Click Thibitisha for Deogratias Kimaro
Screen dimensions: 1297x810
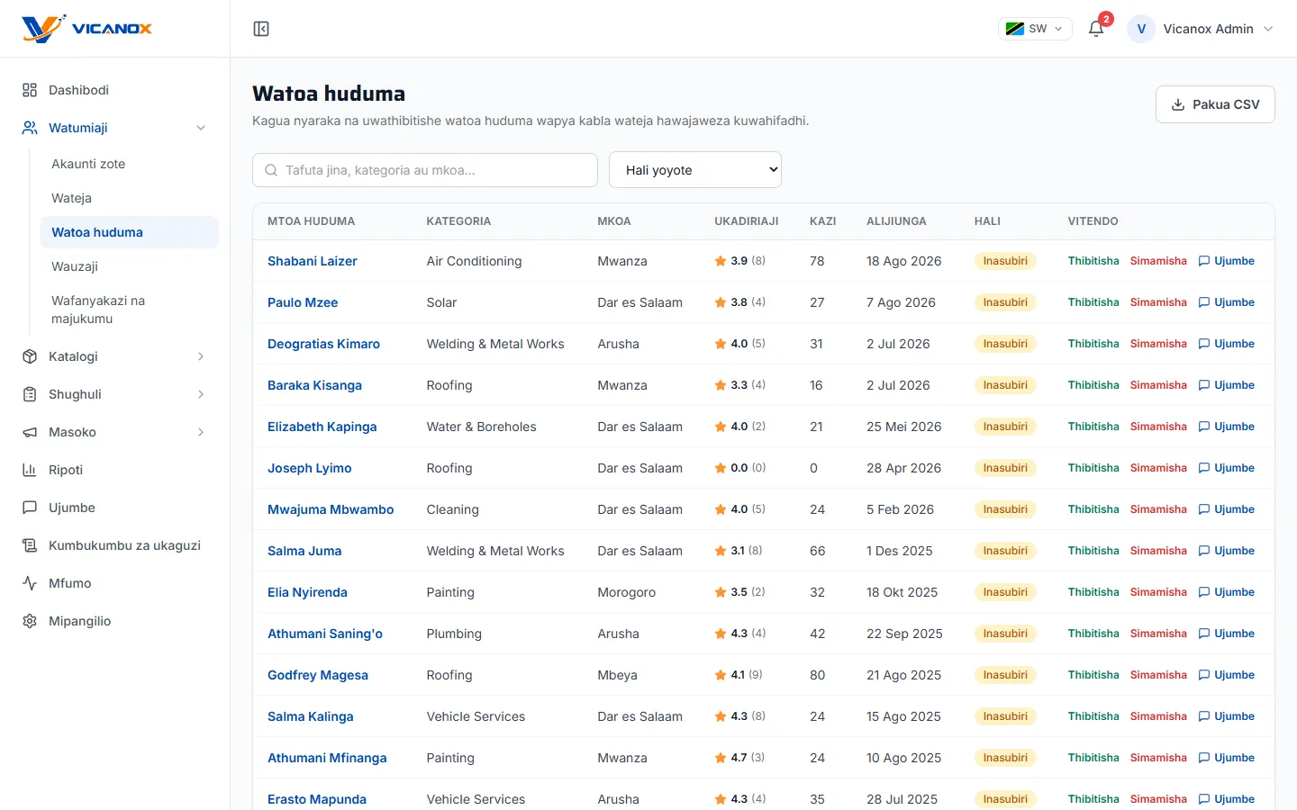[x=1093, y=344]
